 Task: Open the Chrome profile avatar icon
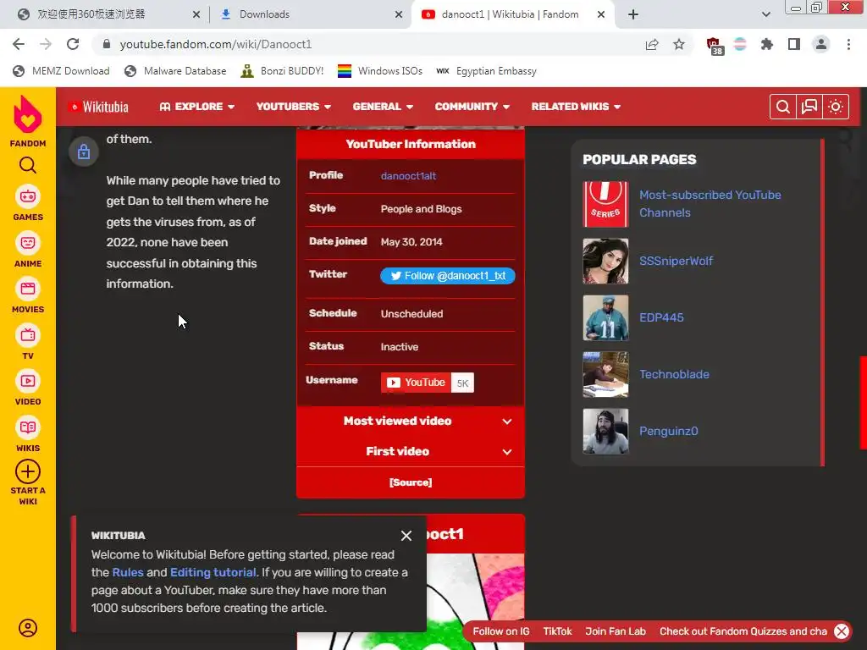[x=821, y=44]
